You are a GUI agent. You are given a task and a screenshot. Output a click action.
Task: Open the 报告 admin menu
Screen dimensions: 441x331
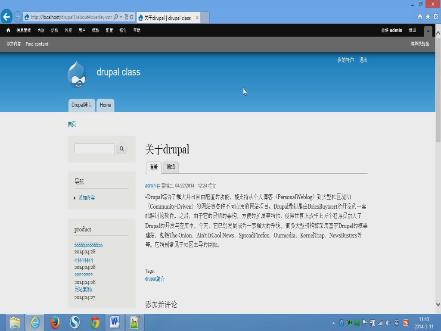click(123, 30)
